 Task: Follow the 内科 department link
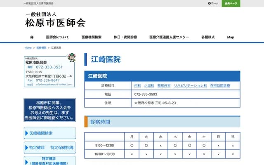138,85
